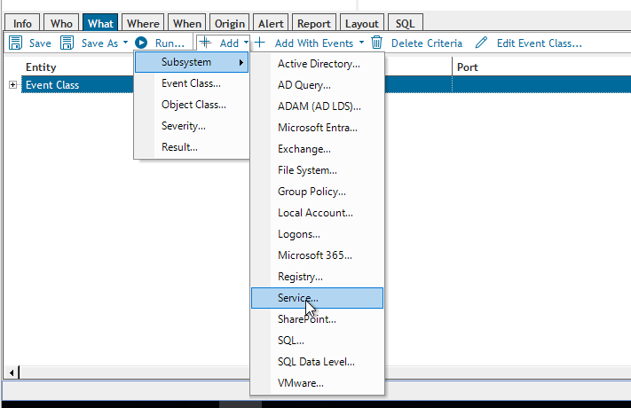Viewport: 631px width, 408px height.
Task: Choose Result... menu entry
Action: 192,147
